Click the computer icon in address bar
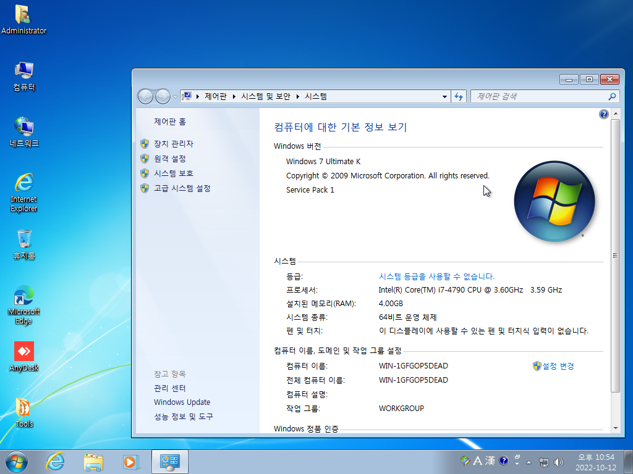This screenshot has height=474, width=633. tap(187, 96)
